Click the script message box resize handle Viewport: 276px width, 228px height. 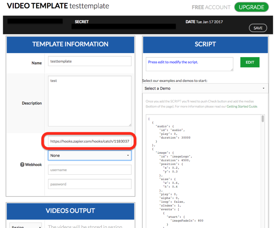click(231, 70)
